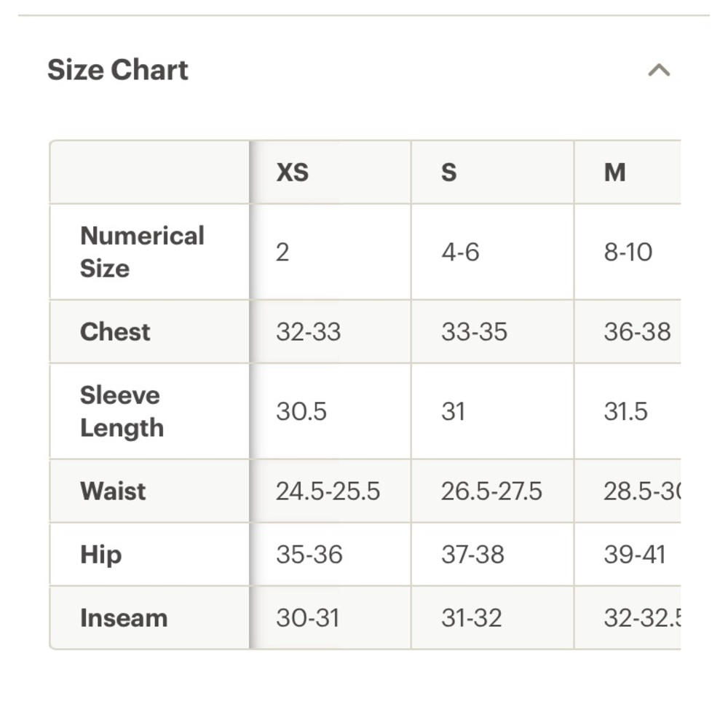Viewport: 728px width, 728px height.
Task: Click the Sleeve Length row label
Action: 122,411
